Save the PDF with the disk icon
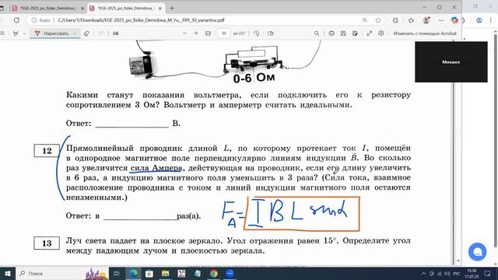 (343, 33)
